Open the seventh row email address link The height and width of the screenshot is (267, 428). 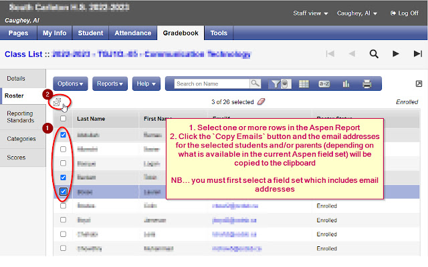coord(234,220)
